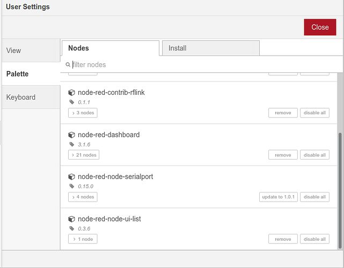This screenshot has height=268, width=344.
Task: Remove the node-red-contrib-rflink module
Action: coord(283,113)
